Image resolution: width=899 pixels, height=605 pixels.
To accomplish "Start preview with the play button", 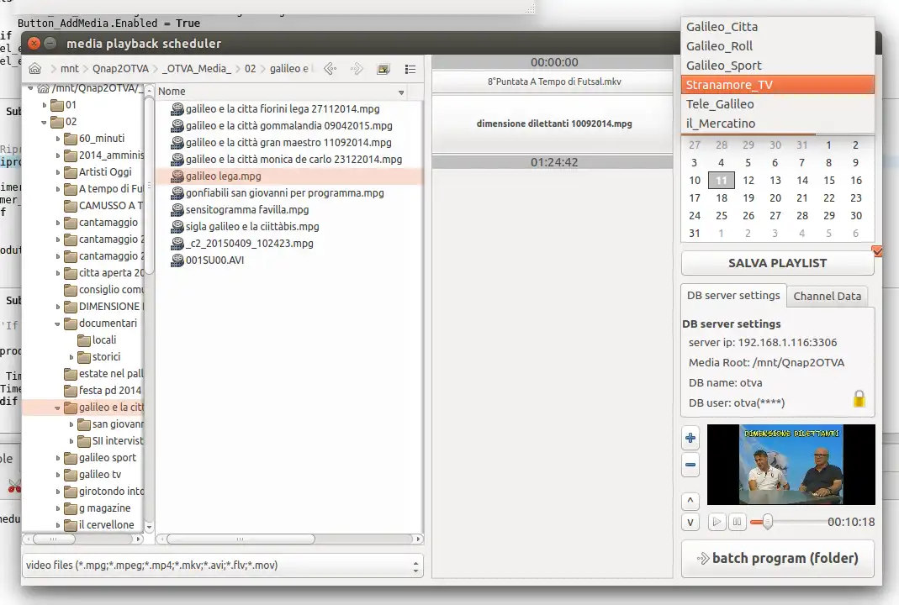I will pos(717,522).
